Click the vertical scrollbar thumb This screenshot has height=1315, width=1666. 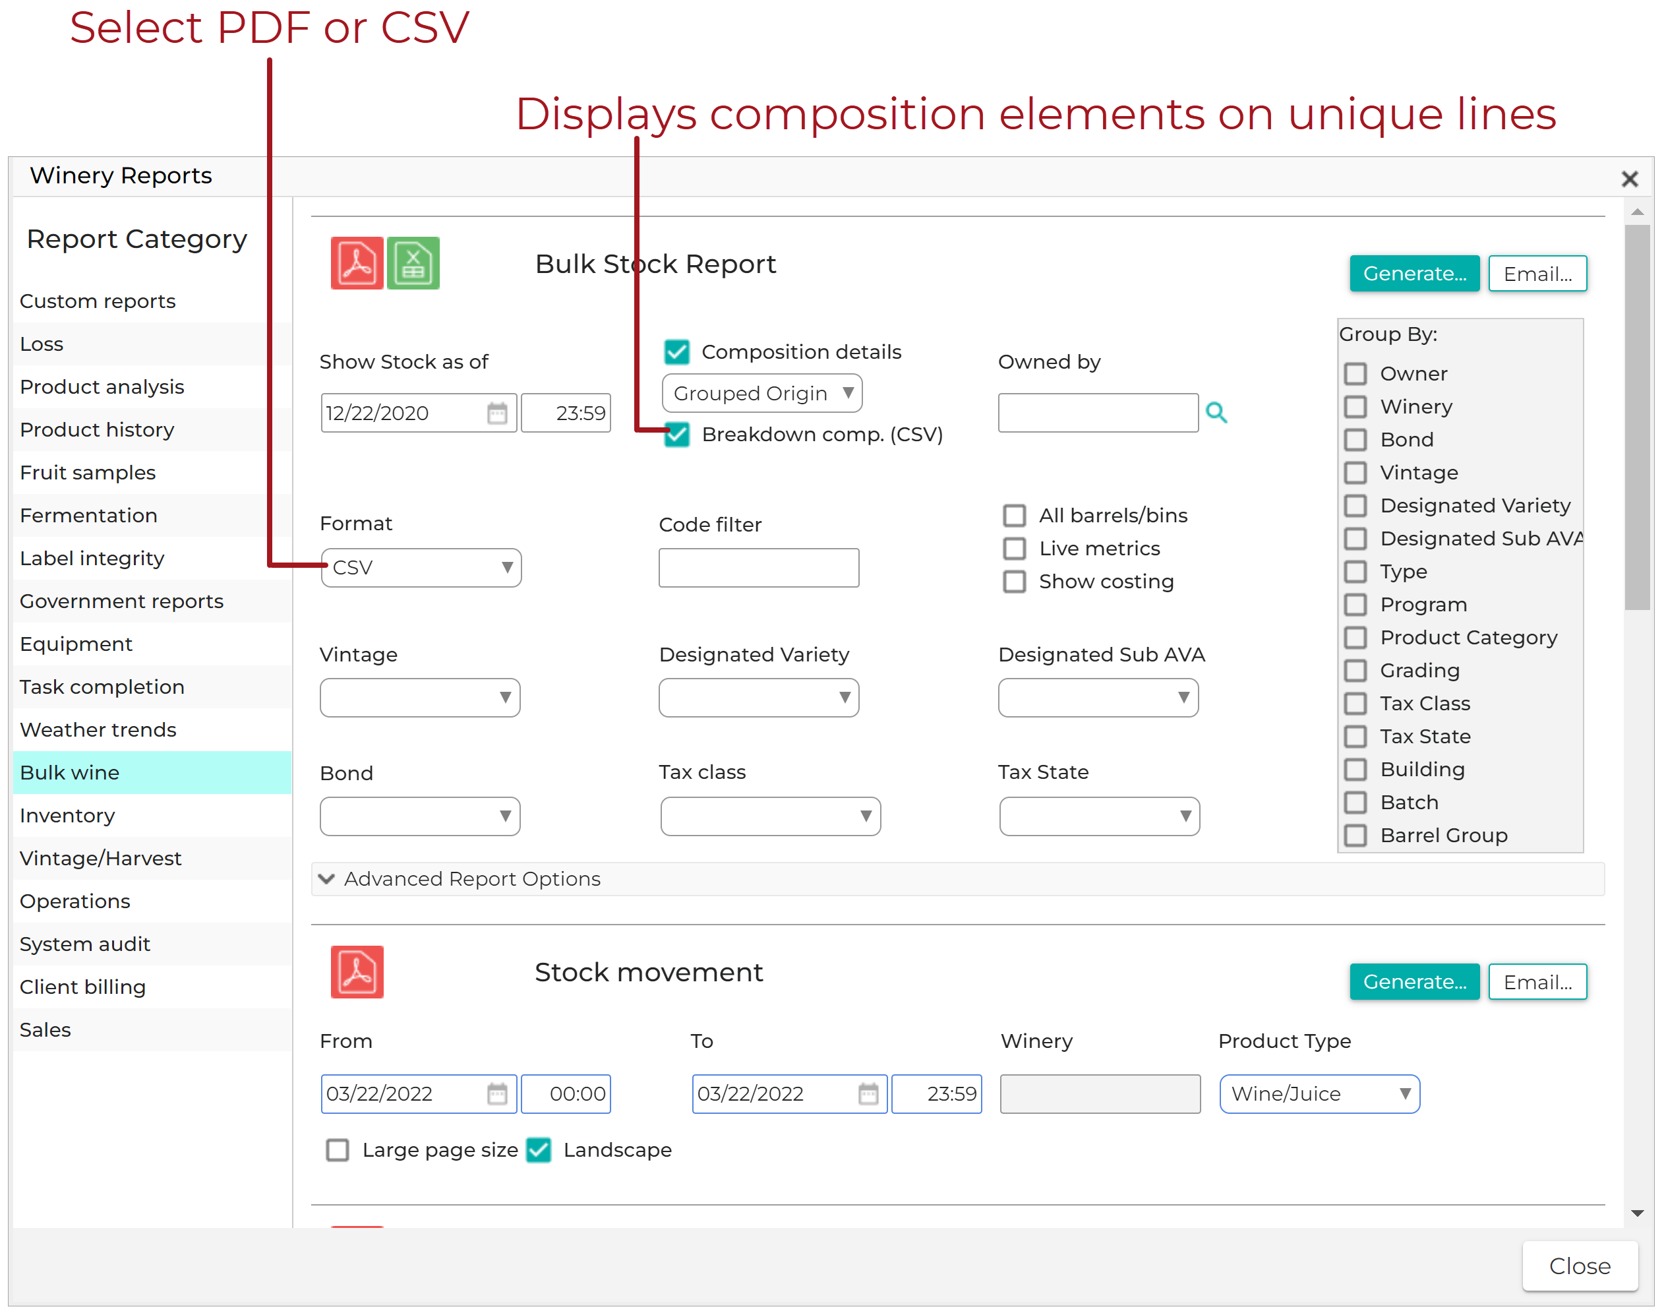[x=1639, y=418]
